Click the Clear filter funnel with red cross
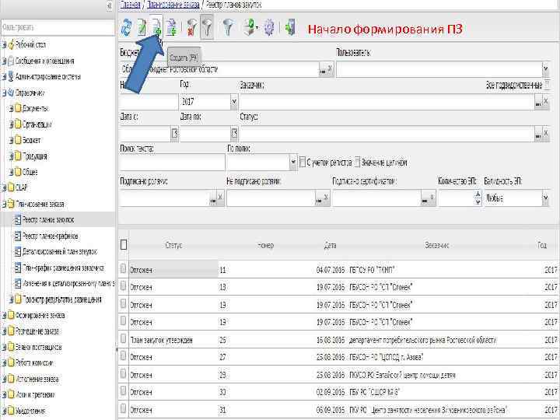The image size is (560, 420). [192, 27]
